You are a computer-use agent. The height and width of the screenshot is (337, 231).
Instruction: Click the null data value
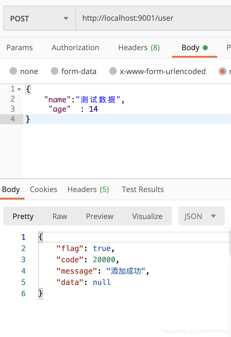[102, 282]
